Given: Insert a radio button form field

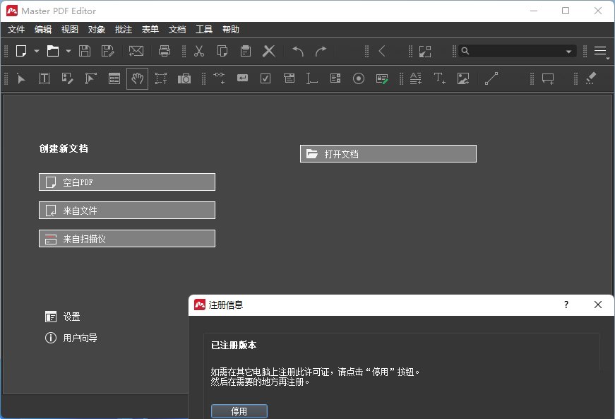Looking at the screenshot, I should 358,78.
